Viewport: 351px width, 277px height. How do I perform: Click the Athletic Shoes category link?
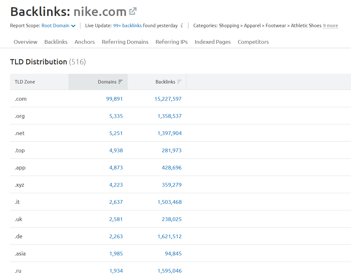[306, 26]
